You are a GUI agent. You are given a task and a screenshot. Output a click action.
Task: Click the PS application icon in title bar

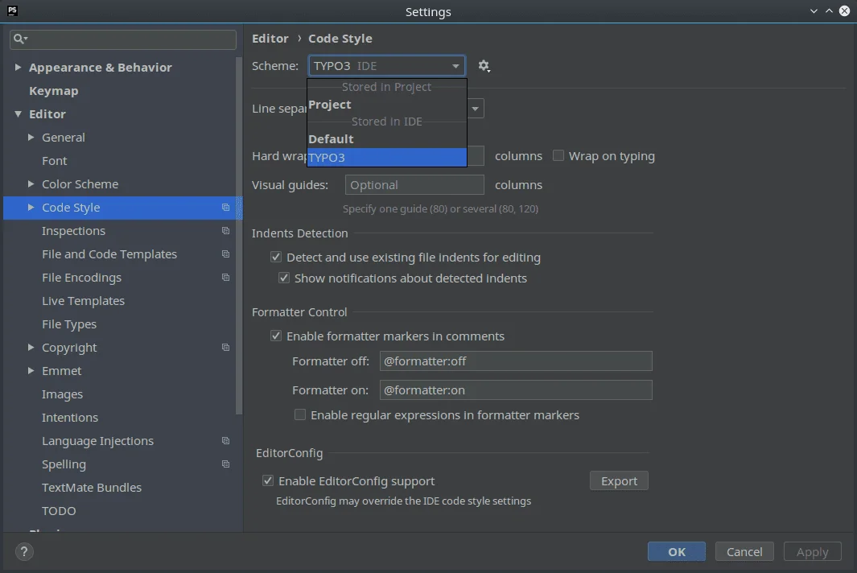(x=11, y=11)
